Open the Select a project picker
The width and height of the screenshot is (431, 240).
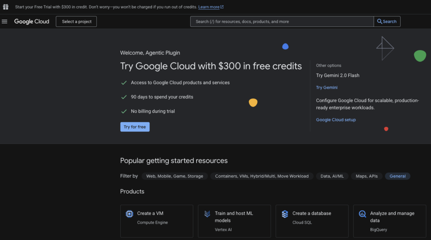[76, 21]
